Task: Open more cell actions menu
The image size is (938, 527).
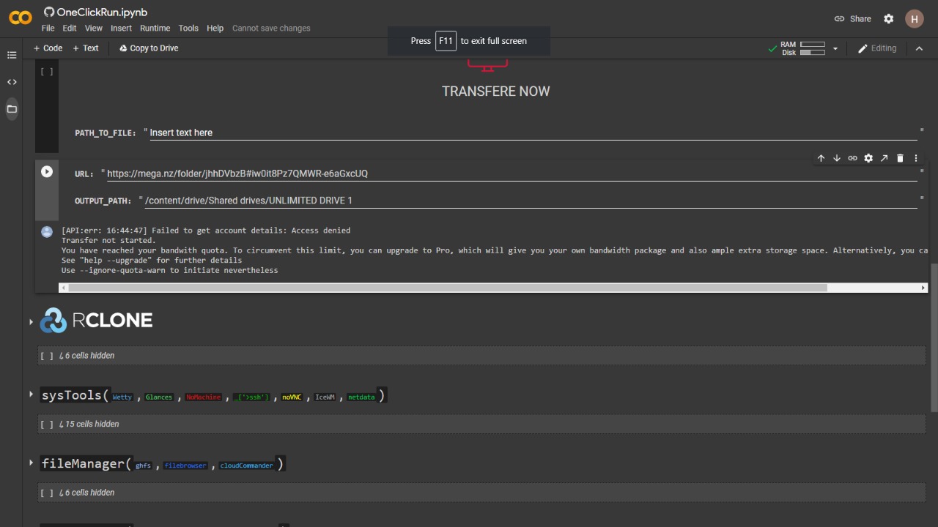Action: [916, 158]
